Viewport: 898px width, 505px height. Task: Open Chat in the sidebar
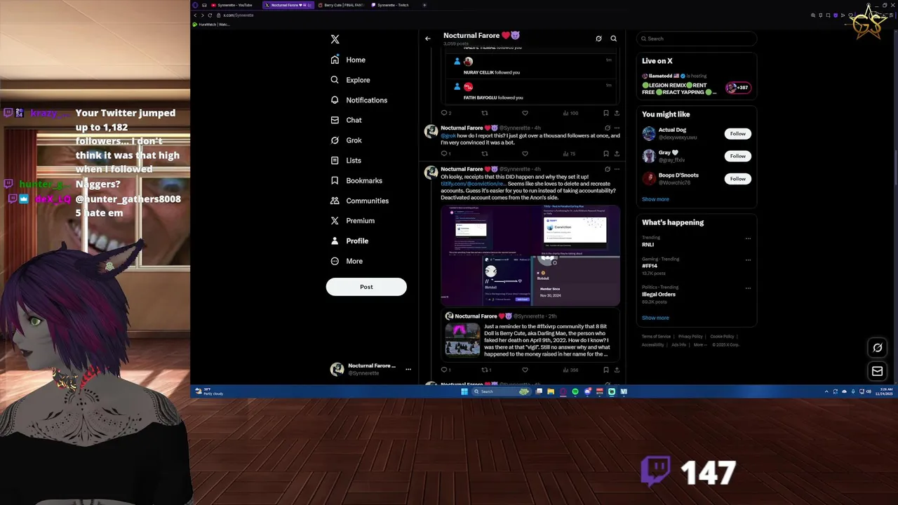[x=346, y=120]
